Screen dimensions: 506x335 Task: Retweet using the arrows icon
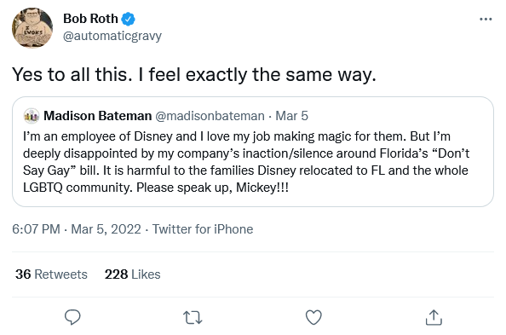click(x=193, y=317)
